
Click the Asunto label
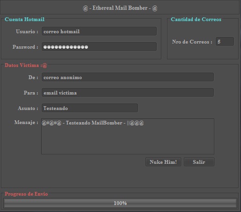[28, 108]
